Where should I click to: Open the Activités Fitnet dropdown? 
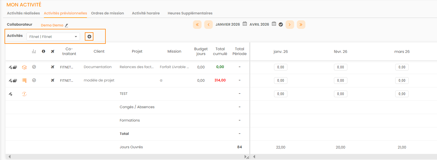pos(53,37)
